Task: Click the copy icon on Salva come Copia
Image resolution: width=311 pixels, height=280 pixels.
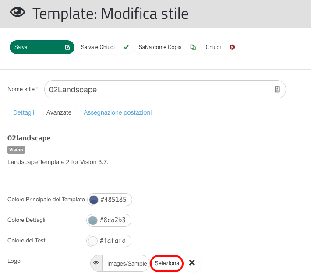Action: point(193,47)
